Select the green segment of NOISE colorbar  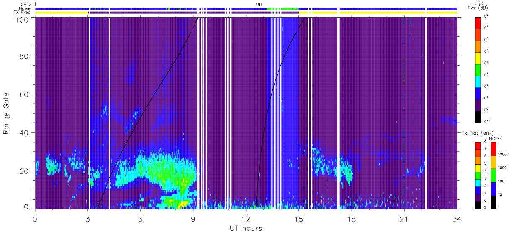coord(493,175)
